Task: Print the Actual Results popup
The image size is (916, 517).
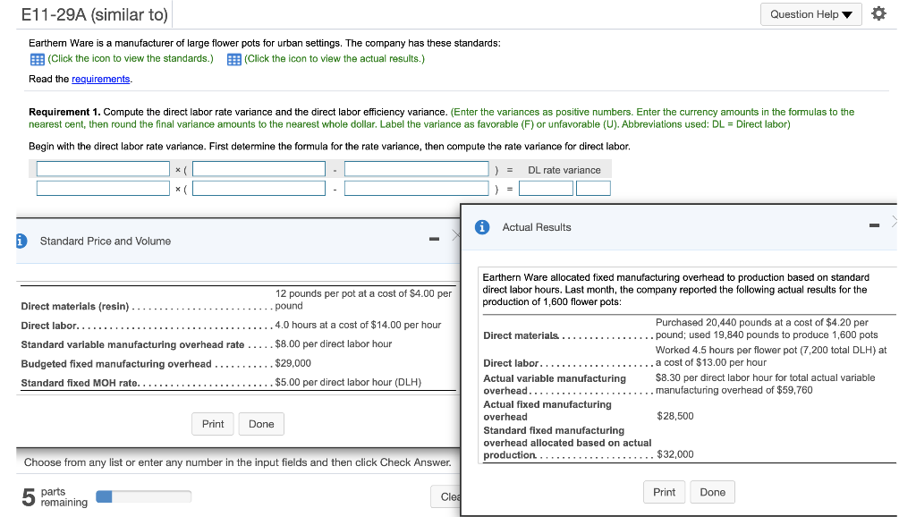Action: (x=665, y=492)
